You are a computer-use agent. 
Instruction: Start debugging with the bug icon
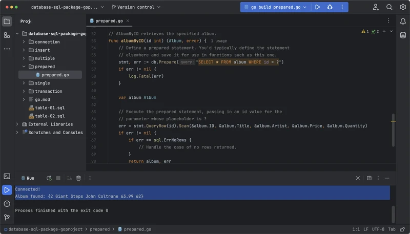tap(330, 7)
